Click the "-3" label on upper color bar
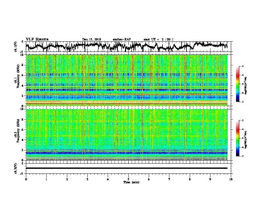Screen dimensions: 260x201 (x=242, y=66)
